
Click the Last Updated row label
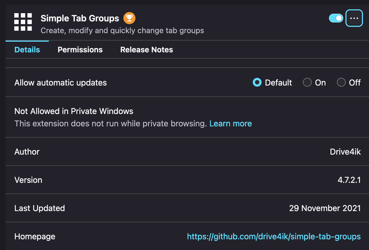tap(39, 208)
